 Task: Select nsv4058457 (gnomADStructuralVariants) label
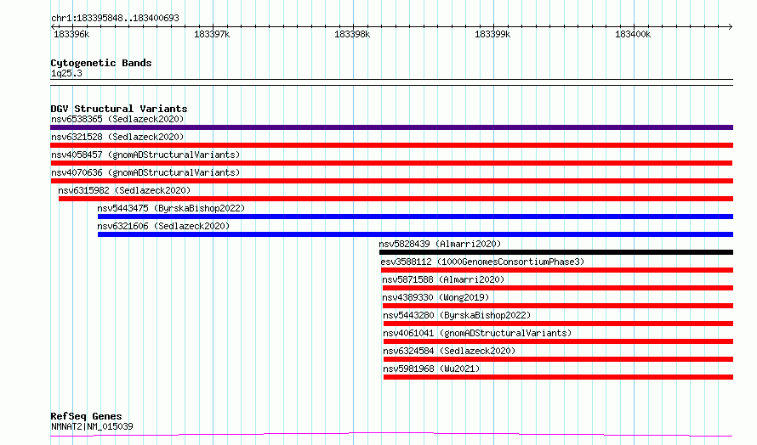(x=145, y=155)
